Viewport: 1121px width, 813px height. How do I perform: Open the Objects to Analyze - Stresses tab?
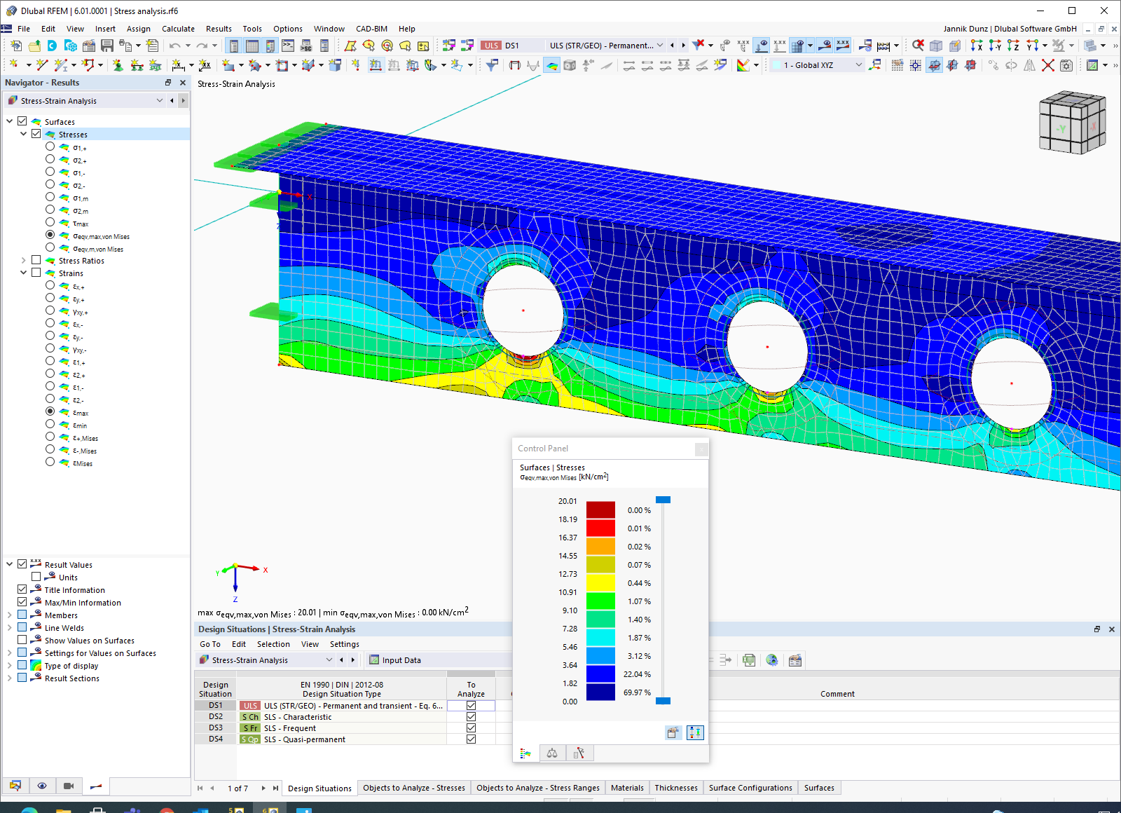click(413, 788)
